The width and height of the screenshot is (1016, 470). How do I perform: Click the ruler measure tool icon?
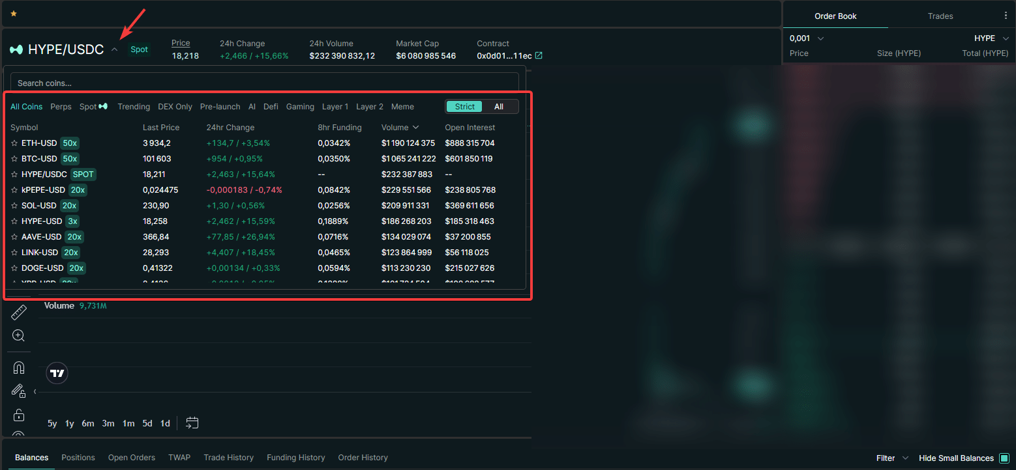tap(19, 312)
